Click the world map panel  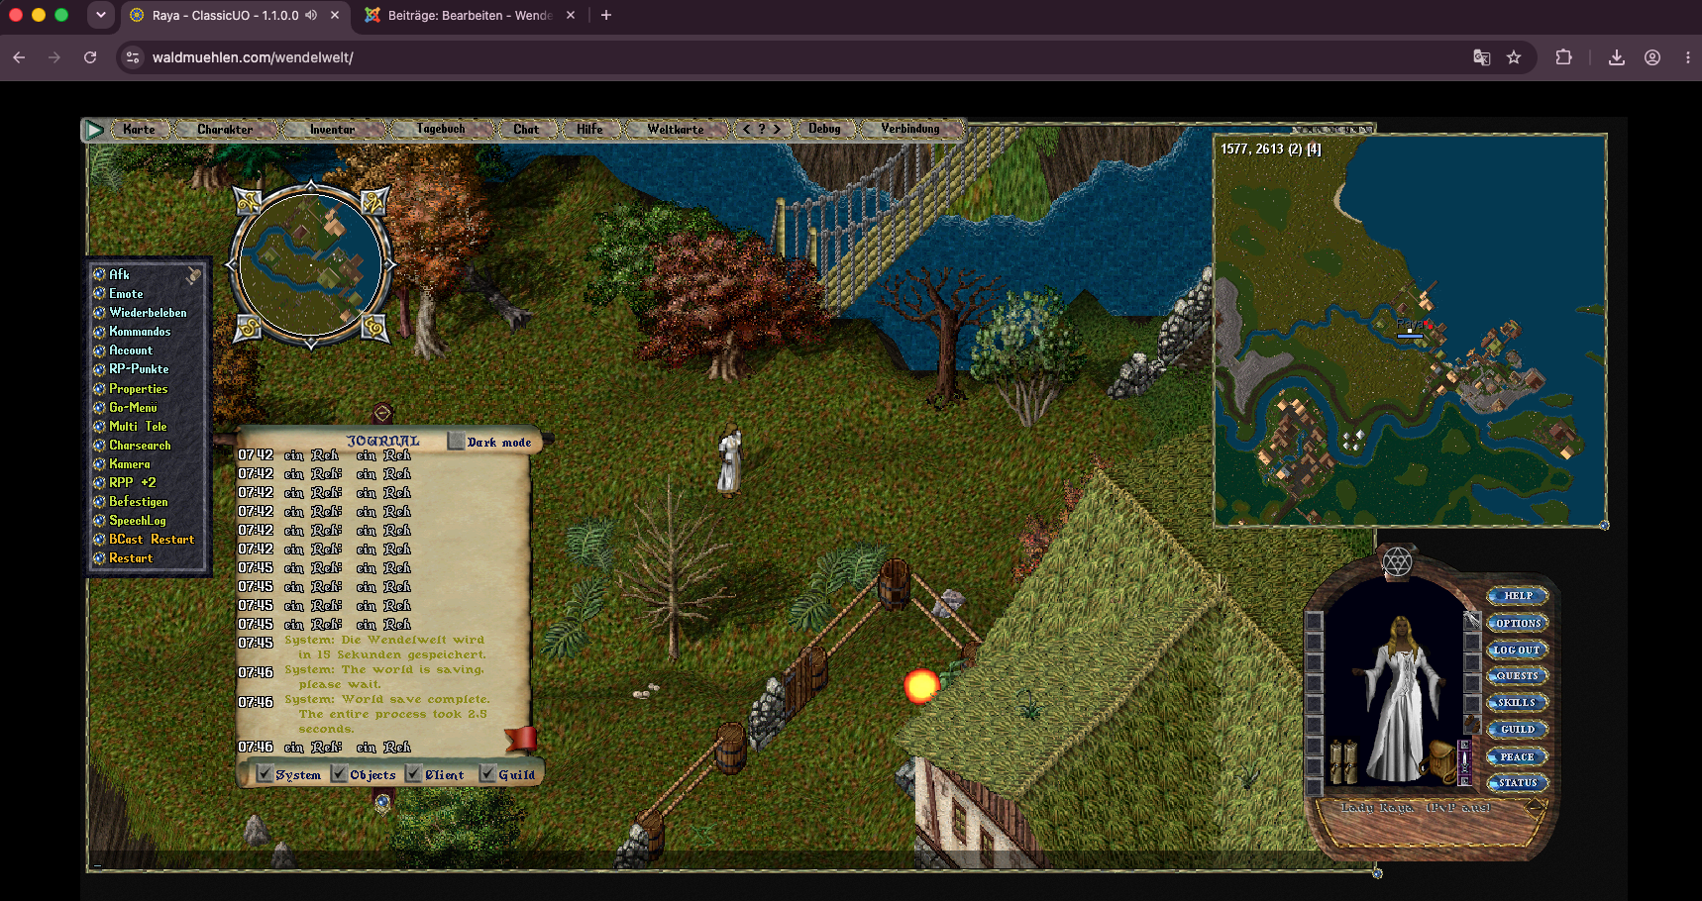point(1410,330)
